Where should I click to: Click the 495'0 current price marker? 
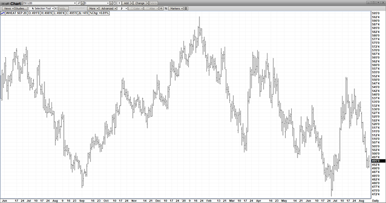click(x=378, y=161)
